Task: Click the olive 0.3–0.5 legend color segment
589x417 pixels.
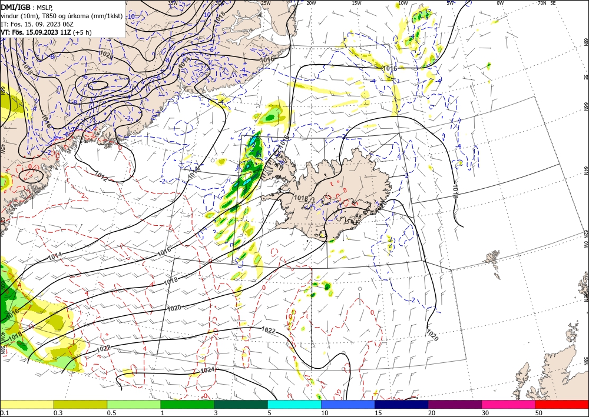Action: click(80, 404)
